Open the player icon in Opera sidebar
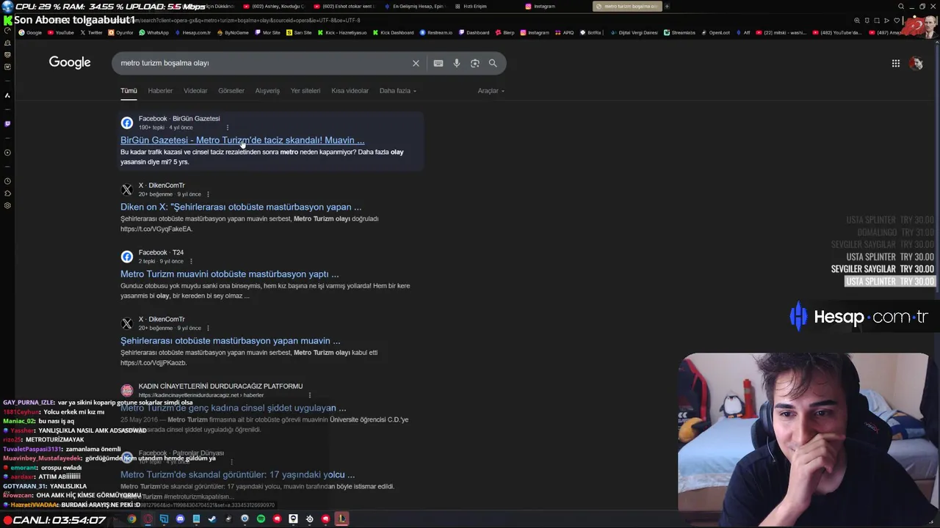Image resolution: width=940 pixels, height=528 pixels. tap(7, 153)
